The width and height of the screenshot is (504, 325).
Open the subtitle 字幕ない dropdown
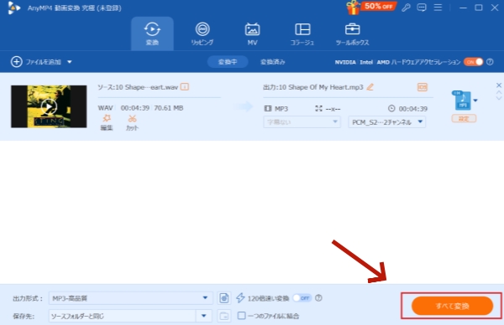point(302,121)
